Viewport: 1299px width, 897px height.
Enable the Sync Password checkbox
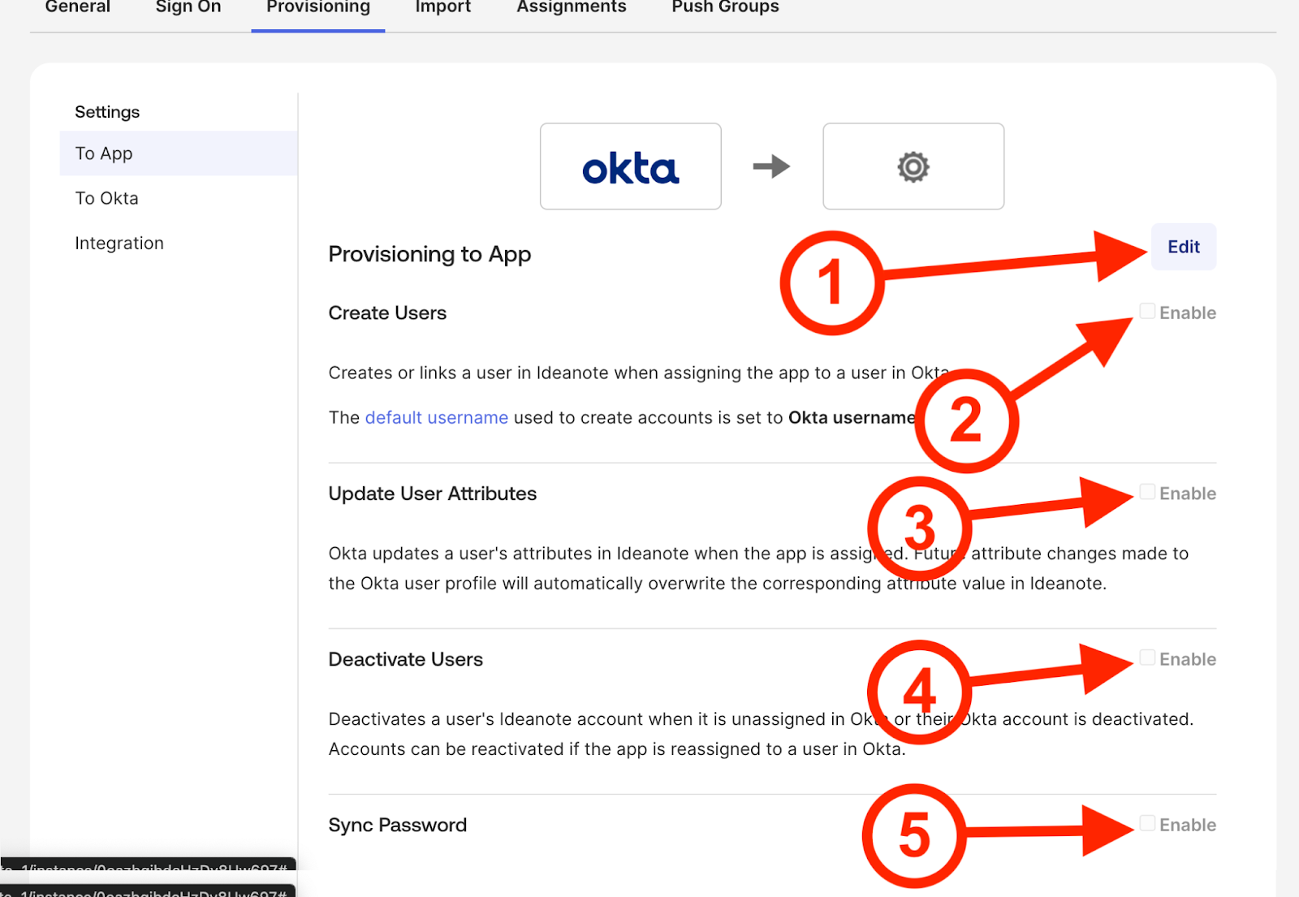[1147, 823]
